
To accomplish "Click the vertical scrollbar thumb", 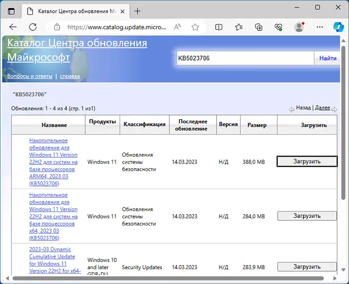I will [x=343, y=123].
